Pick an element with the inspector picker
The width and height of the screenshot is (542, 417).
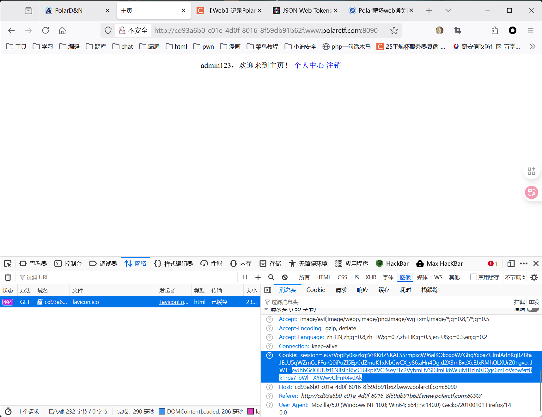tap(8, 263)
